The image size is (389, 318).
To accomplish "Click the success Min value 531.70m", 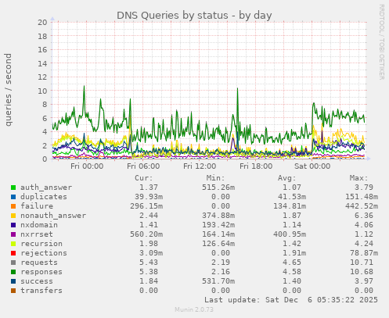I will tap(218, 281).
